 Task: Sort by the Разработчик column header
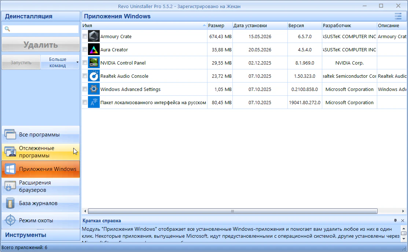click(x=349, y=26)
